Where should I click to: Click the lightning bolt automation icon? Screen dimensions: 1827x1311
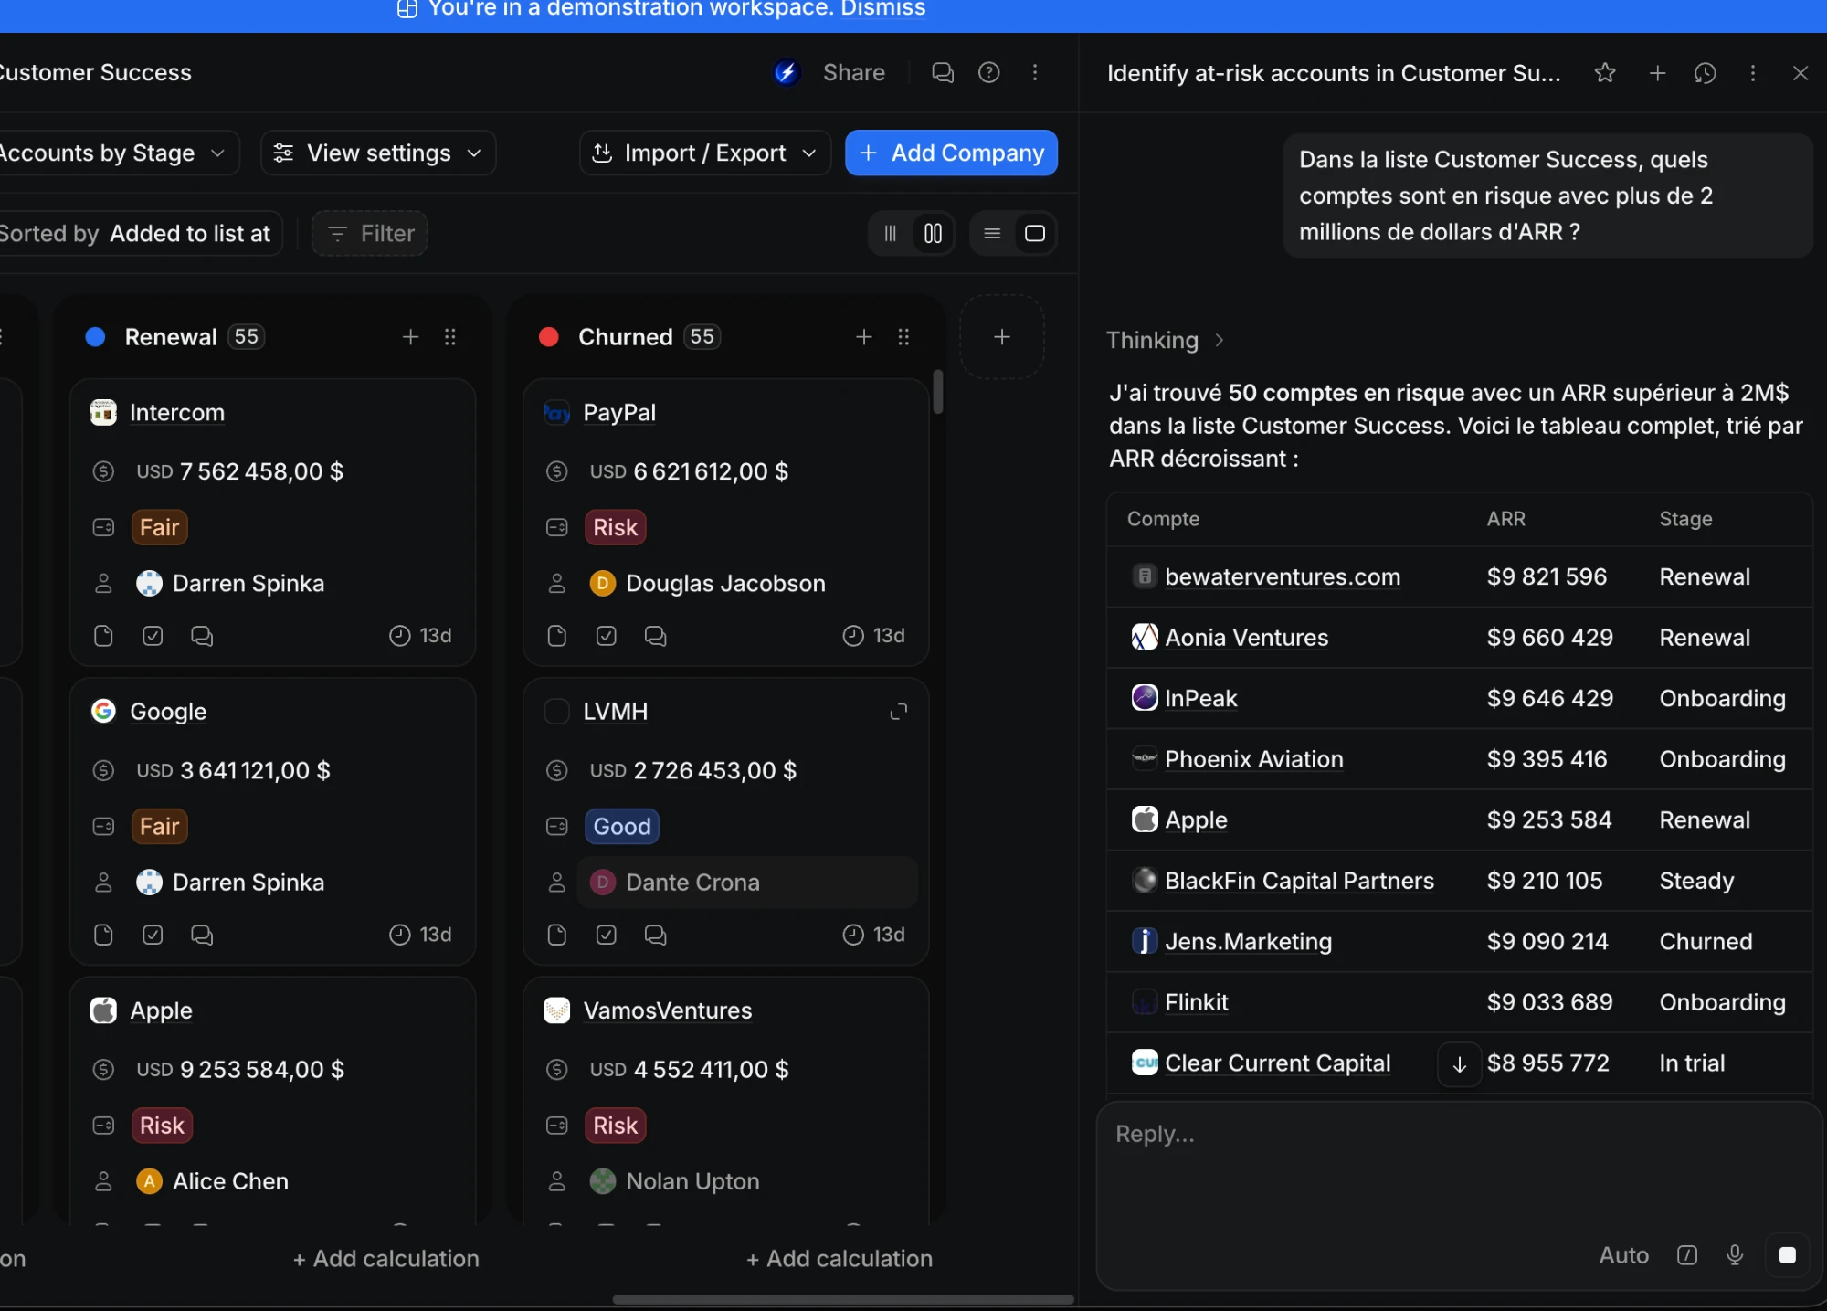[787, 72]
